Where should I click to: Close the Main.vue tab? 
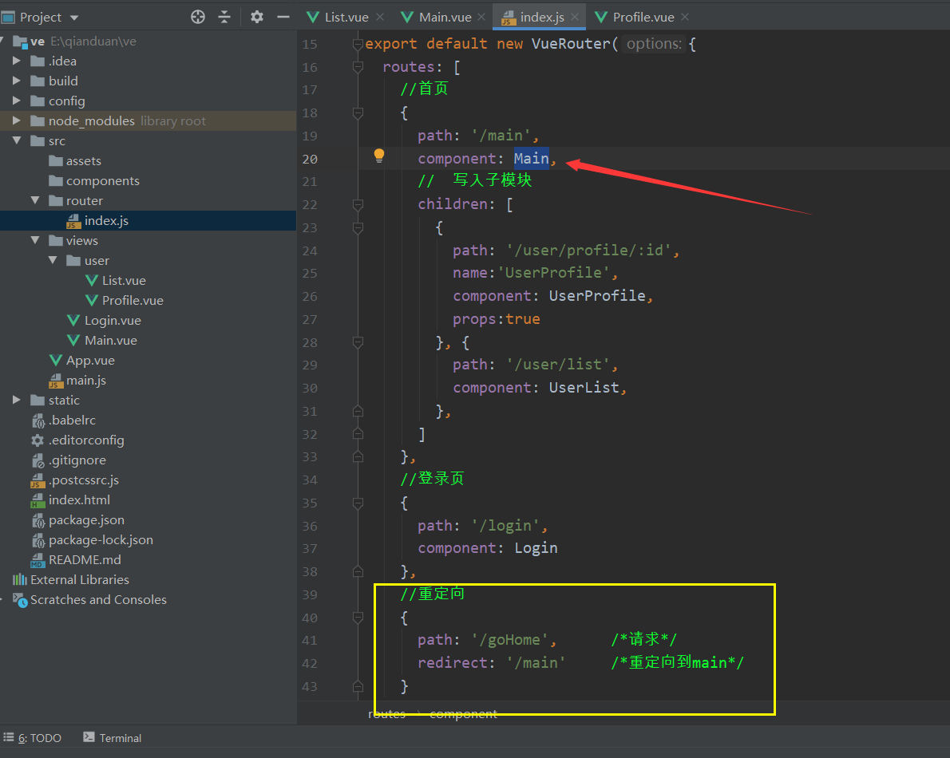[x=481, y=17]
